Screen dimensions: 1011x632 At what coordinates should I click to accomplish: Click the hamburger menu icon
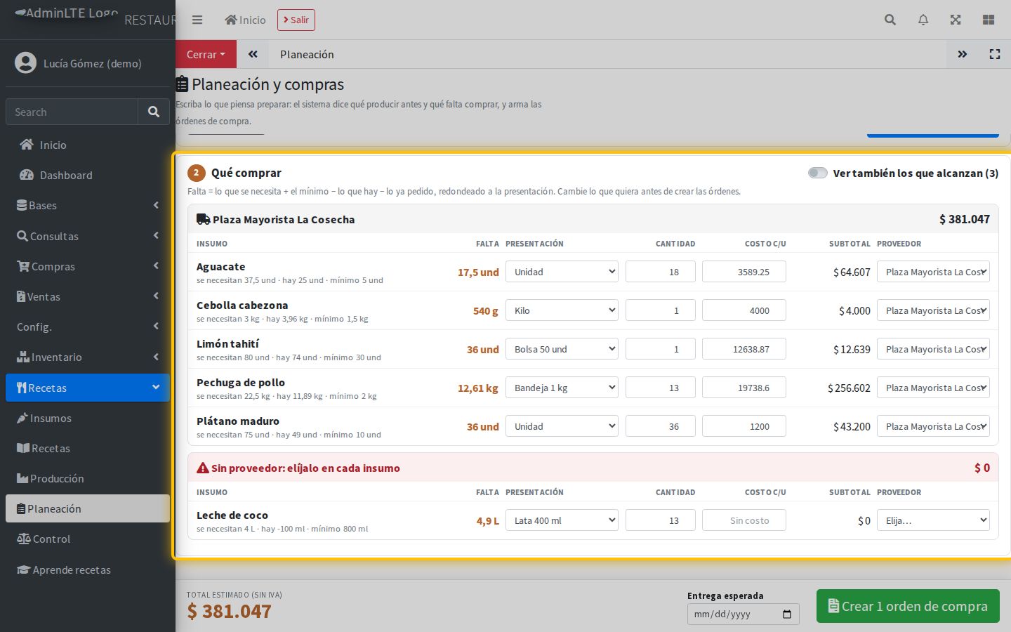point(197,20)
